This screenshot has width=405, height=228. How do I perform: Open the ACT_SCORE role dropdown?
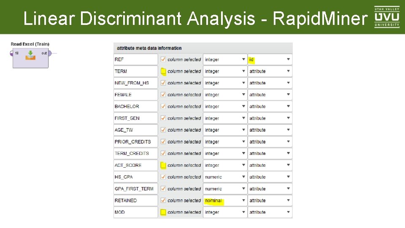[270, 165]
